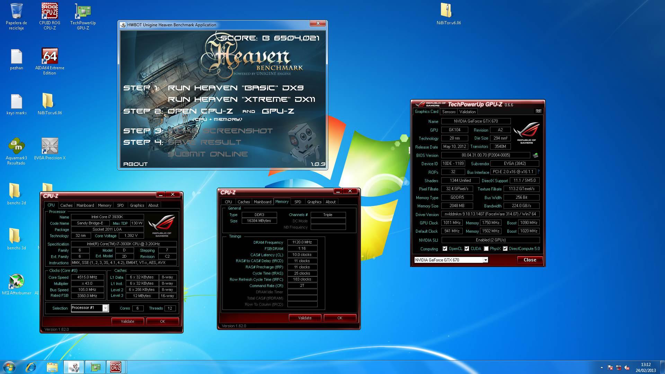Screen dimensions: 665x374
Task: Open the TechPowerUp GPU-Z desktop shortcut
Action: 83,16
